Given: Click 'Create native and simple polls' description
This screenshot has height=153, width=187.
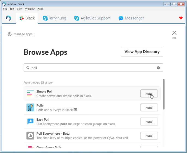Looking at the screenshot, I should point(64,96).
